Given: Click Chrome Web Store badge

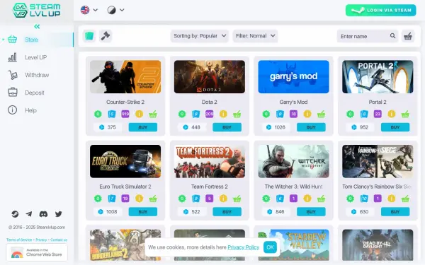Looking at the screenshot, I should click(x=37, y=252).
